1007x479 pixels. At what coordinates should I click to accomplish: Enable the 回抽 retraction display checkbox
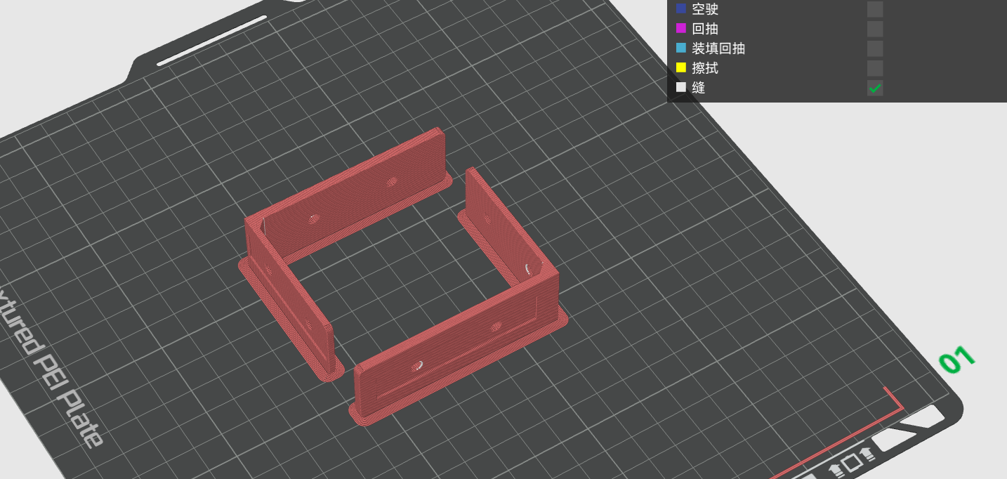(x=875, y=29)
